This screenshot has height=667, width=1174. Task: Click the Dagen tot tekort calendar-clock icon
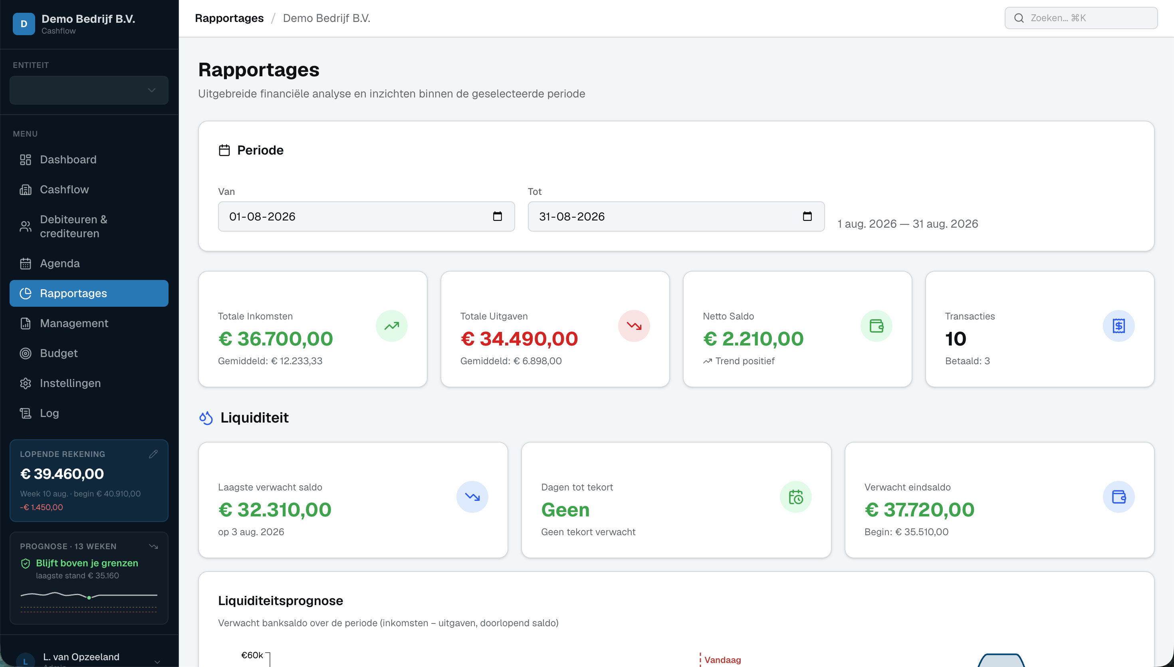click(x=796, y=496)
